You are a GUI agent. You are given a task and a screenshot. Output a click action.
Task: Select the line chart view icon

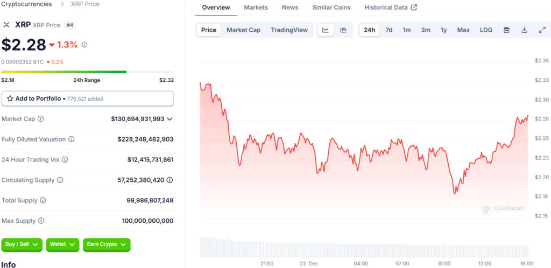[x=326, y=30]
